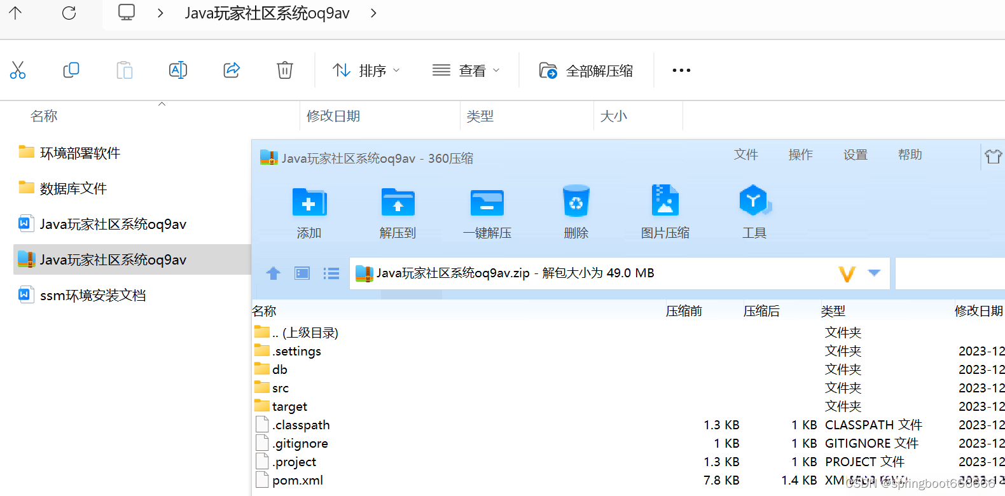Screen dimensions: 1005x496
Task: Expand chevron before Java玩家社区系统oq9av in address bar
Action: 160,13
